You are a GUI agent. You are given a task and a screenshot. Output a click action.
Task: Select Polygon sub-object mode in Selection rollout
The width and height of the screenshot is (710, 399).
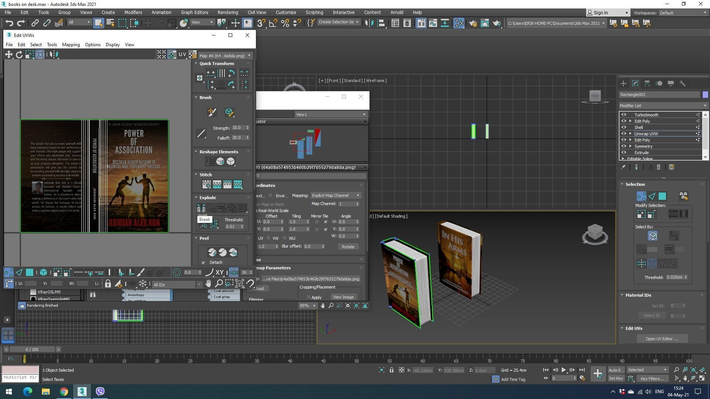coord(662,196)
